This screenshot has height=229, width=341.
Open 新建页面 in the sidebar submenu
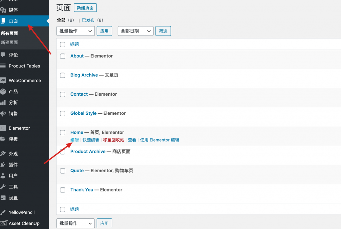9,43
